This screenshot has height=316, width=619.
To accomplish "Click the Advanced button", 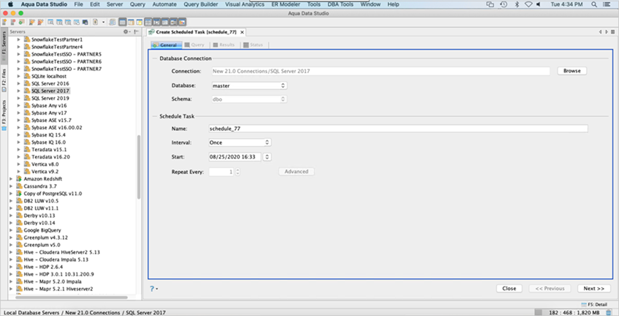I will pos(297,172).
